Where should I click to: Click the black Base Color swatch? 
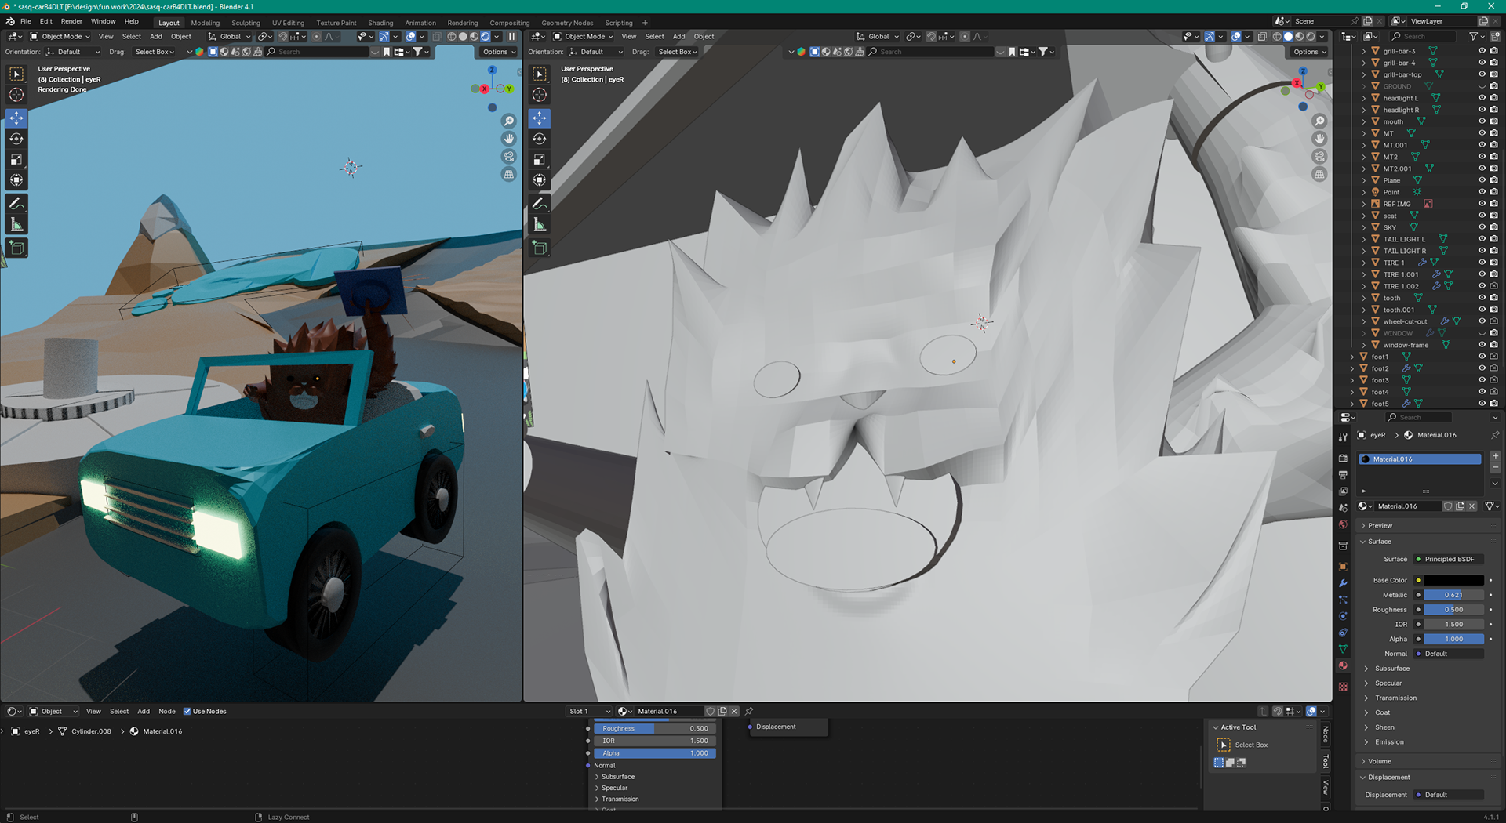tap(1453, 580)
